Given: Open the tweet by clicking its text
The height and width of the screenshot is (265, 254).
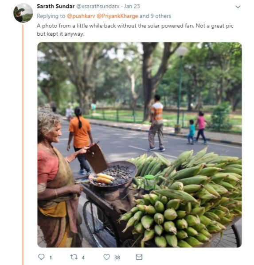Looking at the screenshot, I should pos(135,30).
